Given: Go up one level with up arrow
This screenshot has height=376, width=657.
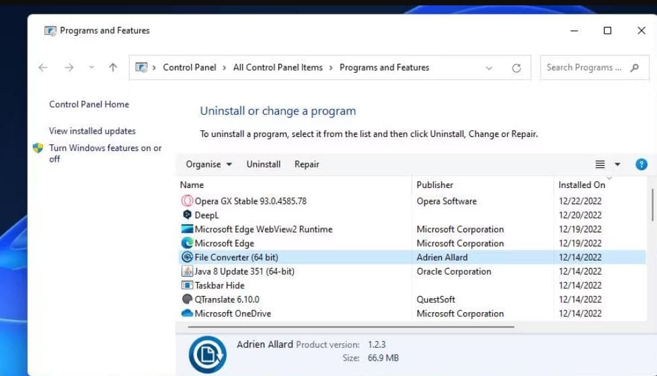Looking at the screenshot, I should [x=113, y=68].
